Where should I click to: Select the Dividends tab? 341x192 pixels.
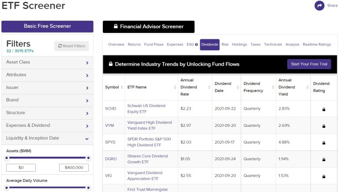(210, 44)
